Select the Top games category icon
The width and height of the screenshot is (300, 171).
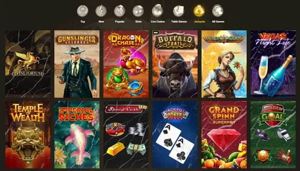[x=82, y=11]
